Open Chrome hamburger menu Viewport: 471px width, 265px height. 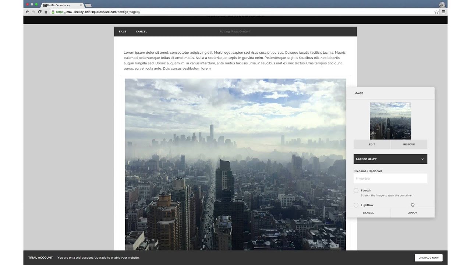443,12
